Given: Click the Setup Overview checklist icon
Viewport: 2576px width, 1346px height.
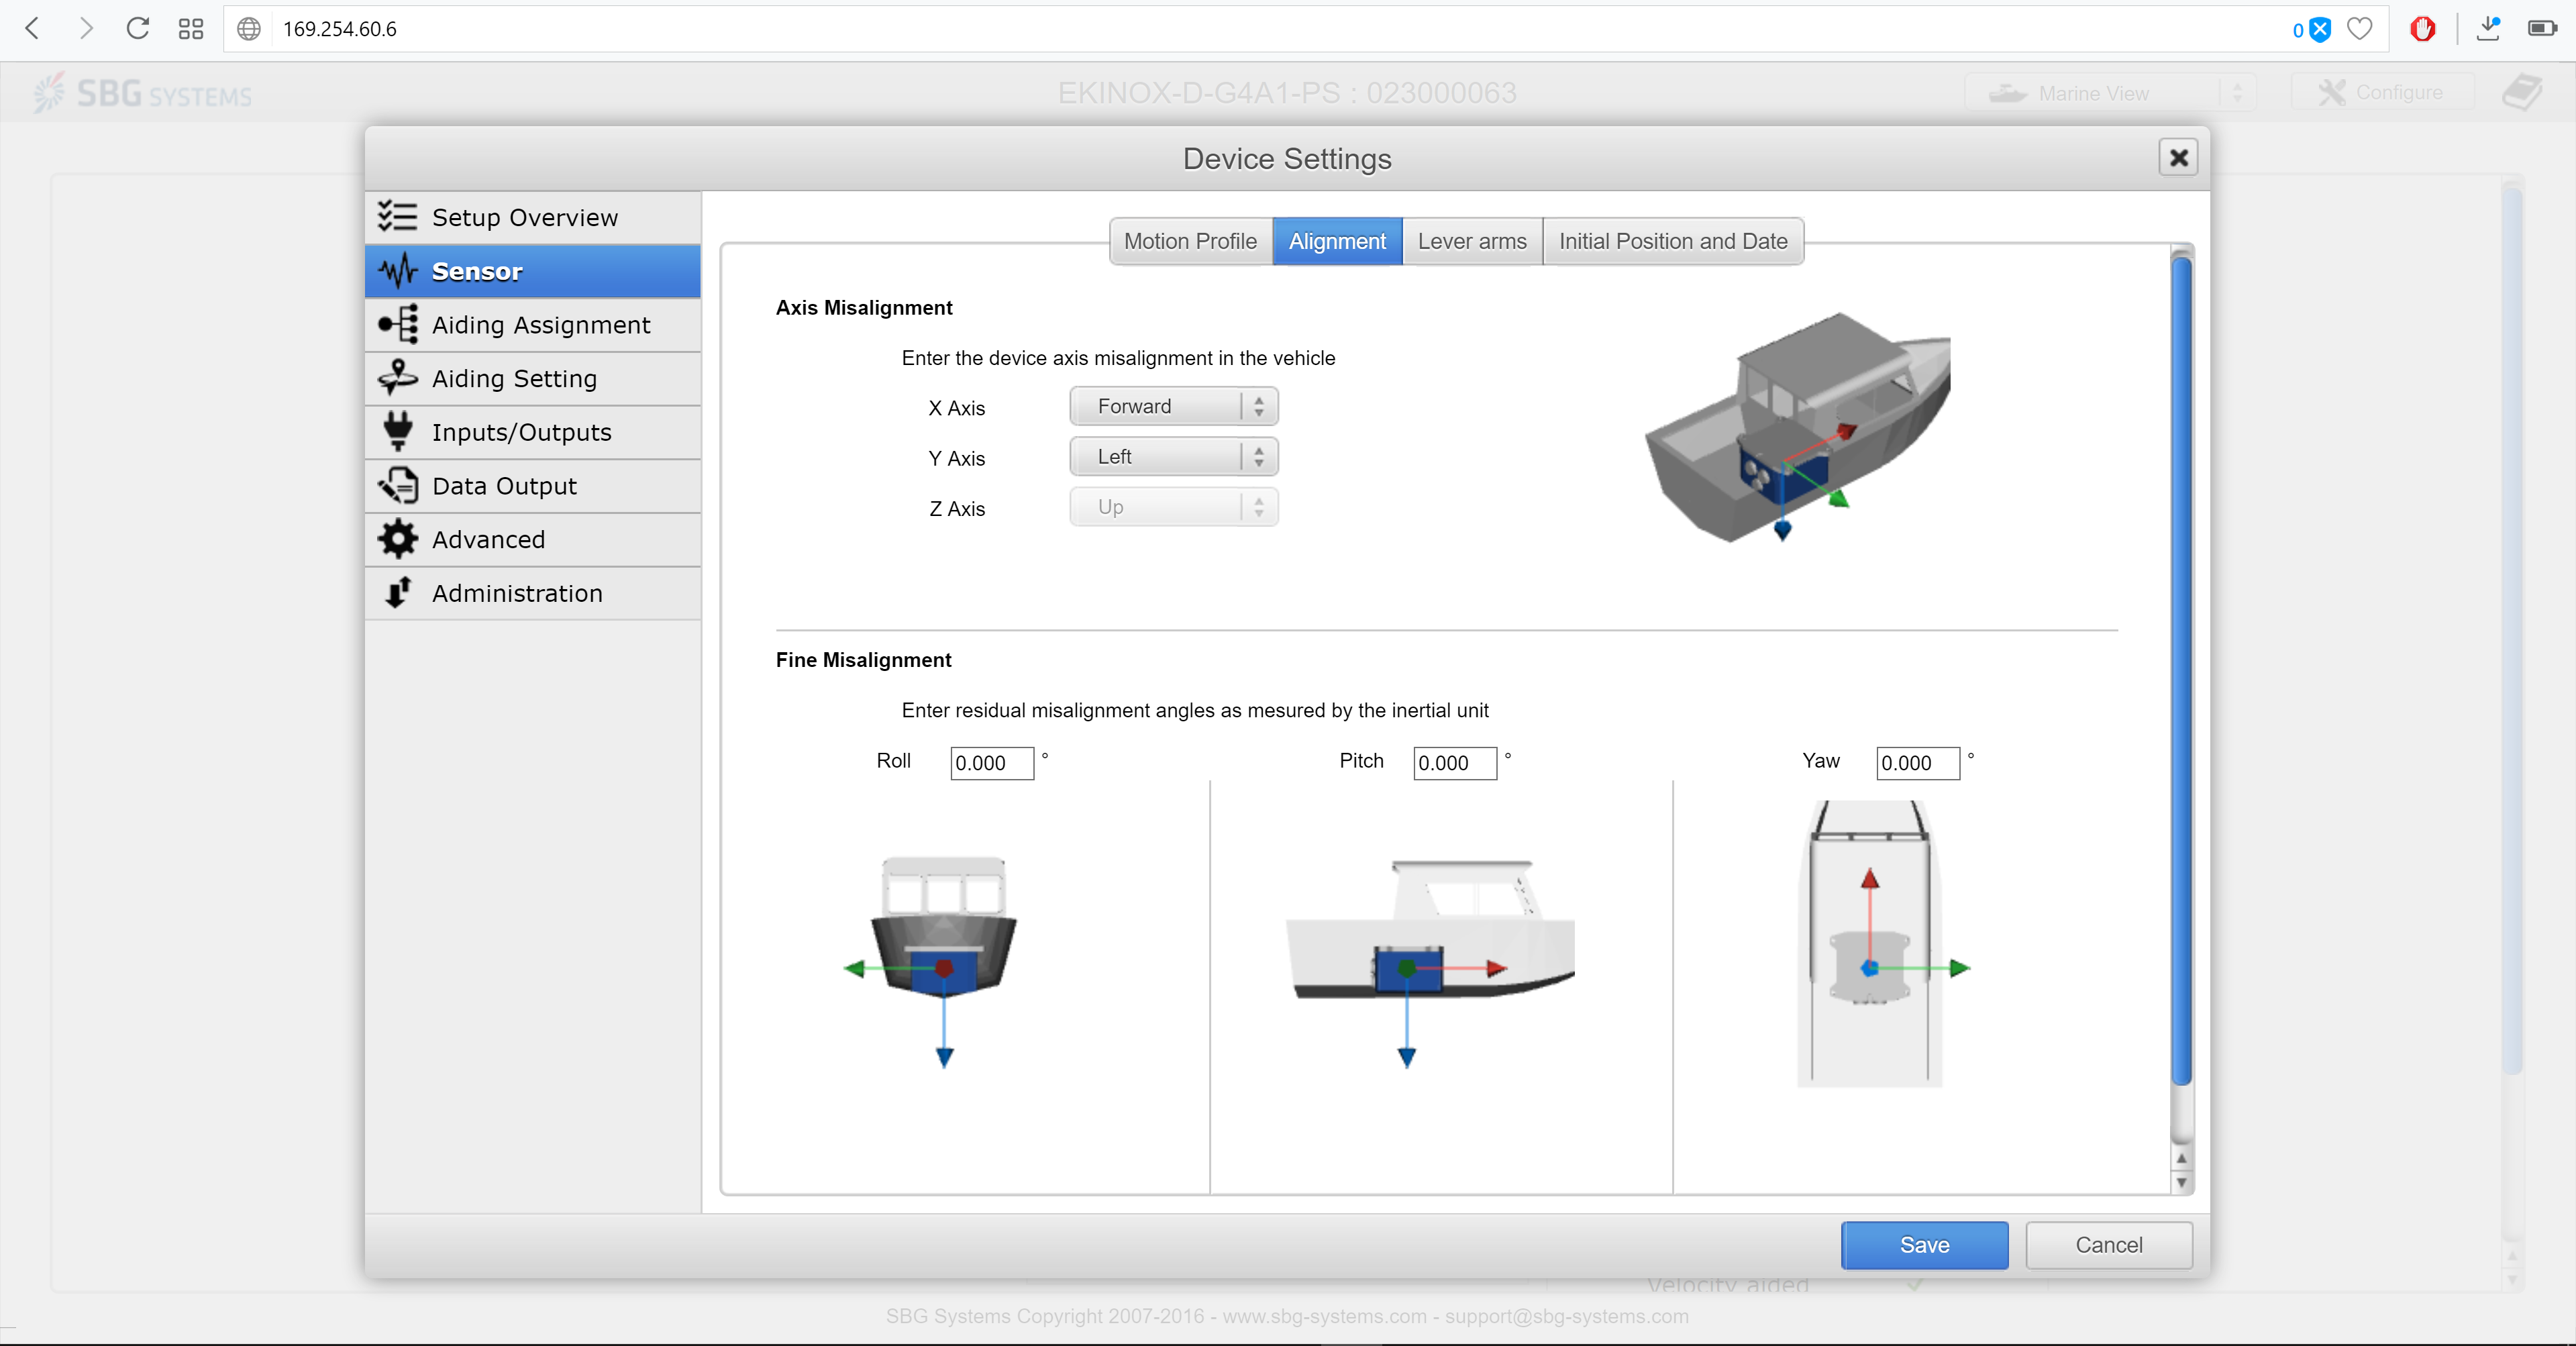Looking at the screenshot, I should [397, 217].
